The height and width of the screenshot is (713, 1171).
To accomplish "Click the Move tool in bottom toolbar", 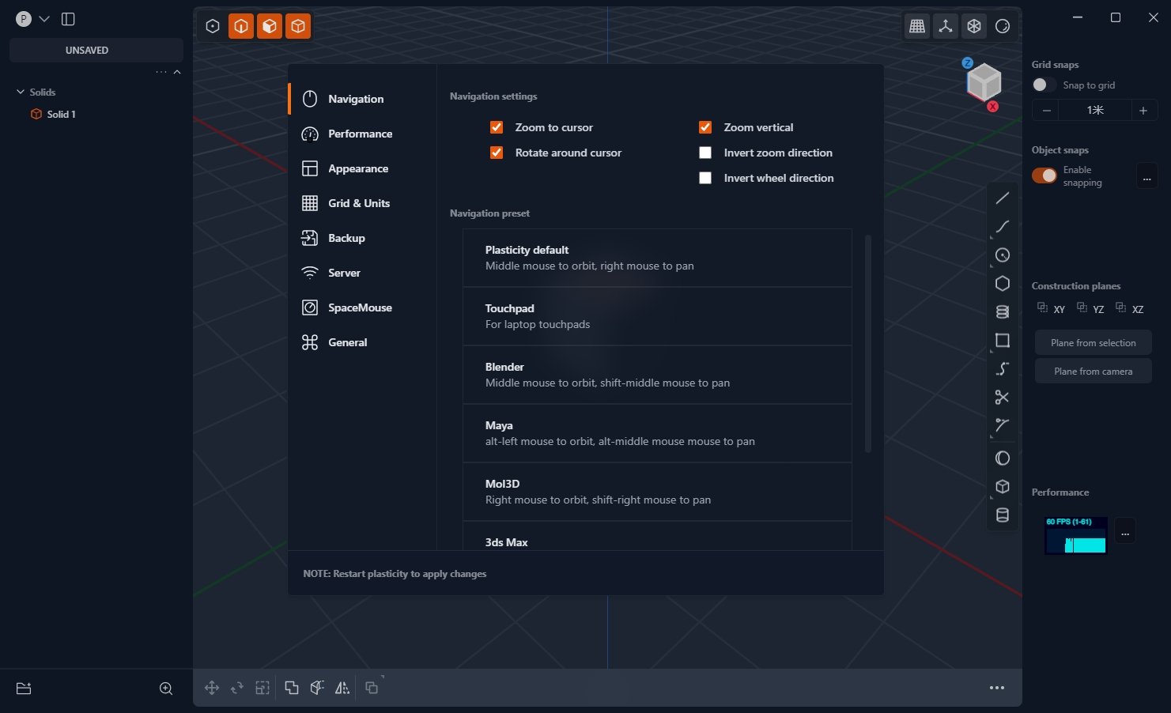I will tap(212, 688).
